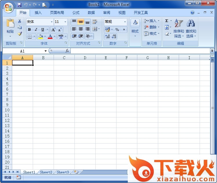This screenshot has height=183, width=217.
Task: Click 插入 button in 单元格 group
Action: (152, 21)
